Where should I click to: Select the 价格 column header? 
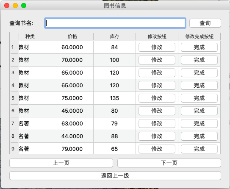click(72, 36)
